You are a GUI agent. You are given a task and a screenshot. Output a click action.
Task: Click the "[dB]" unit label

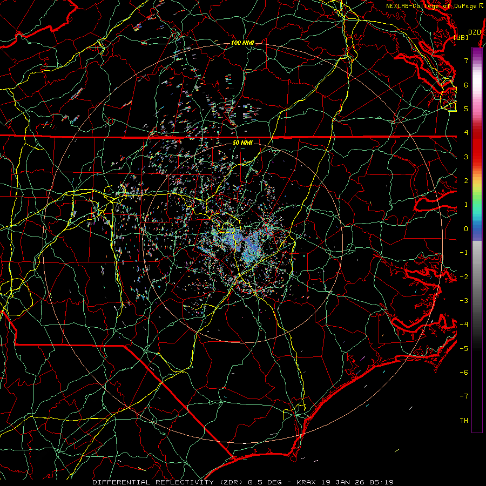461,37
